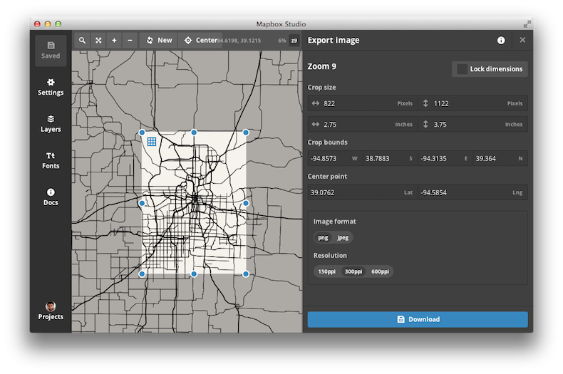Choose 600ppi resolution
Viewport: 563px width, 374px height.
click(x=380, y=271)
